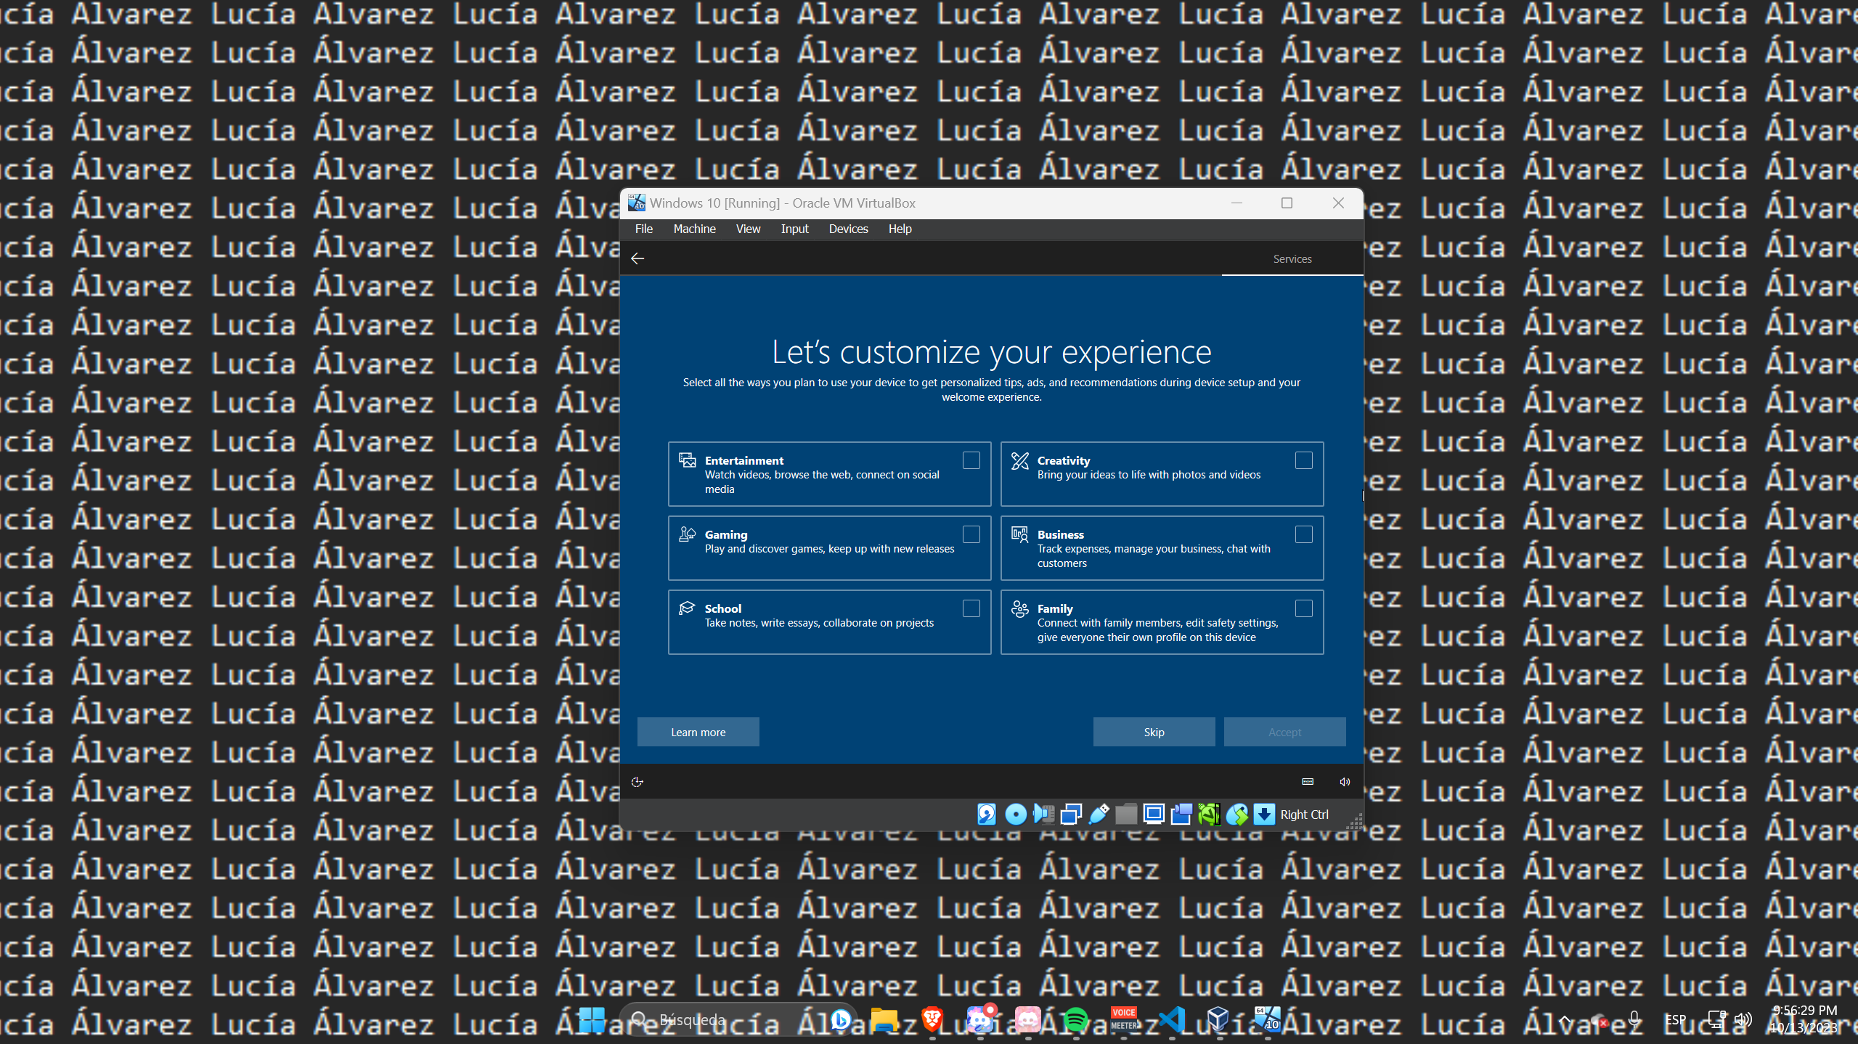Viewport: 1858px width, 1044px height.
Task: Click the video recording icon in VirtualBox status bar
Action: pos(1181,815)
